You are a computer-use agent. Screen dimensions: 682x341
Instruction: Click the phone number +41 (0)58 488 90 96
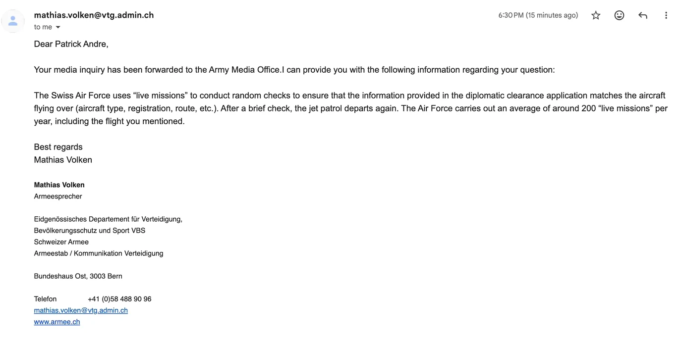pos(119,299)
